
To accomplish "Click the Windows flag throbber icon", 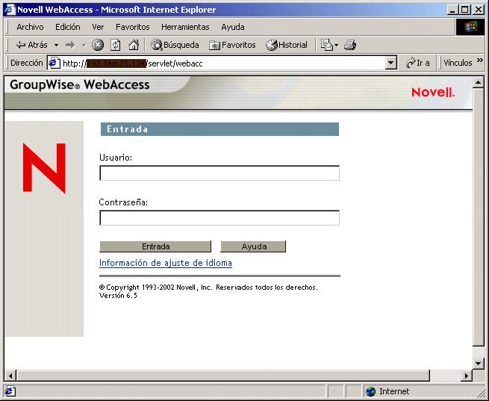I will click(470, 27).
